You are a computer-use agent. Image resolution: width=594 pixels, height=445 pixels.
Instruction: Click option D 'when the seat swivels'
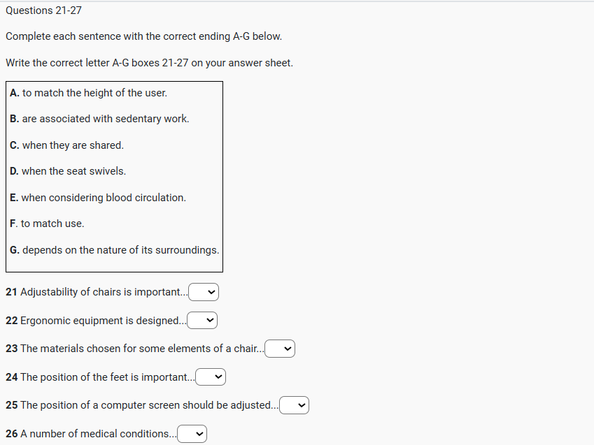pyautogui.click(x=69, y=171)
